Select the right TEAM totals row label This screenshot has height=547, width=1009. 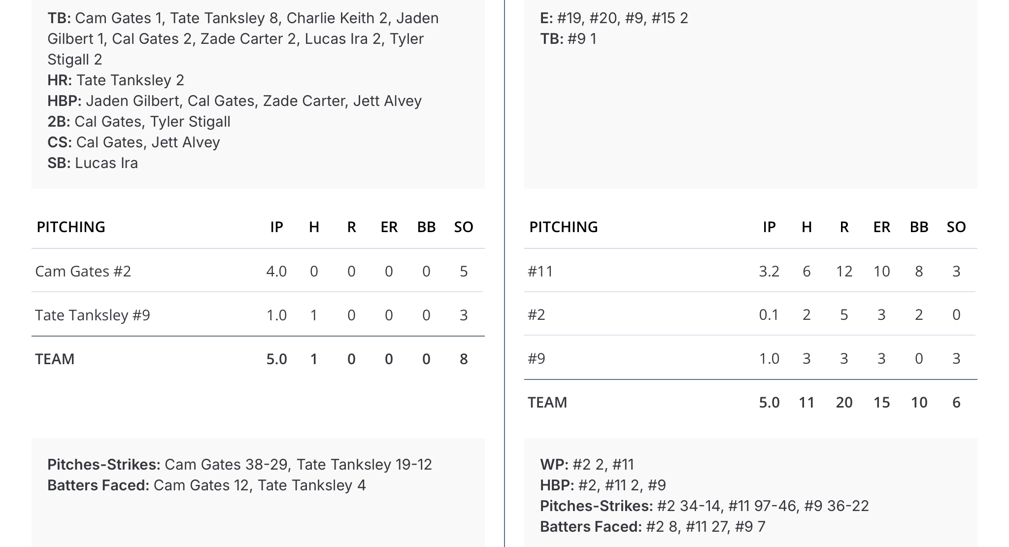pyautogui.click(x=547, y=402)
